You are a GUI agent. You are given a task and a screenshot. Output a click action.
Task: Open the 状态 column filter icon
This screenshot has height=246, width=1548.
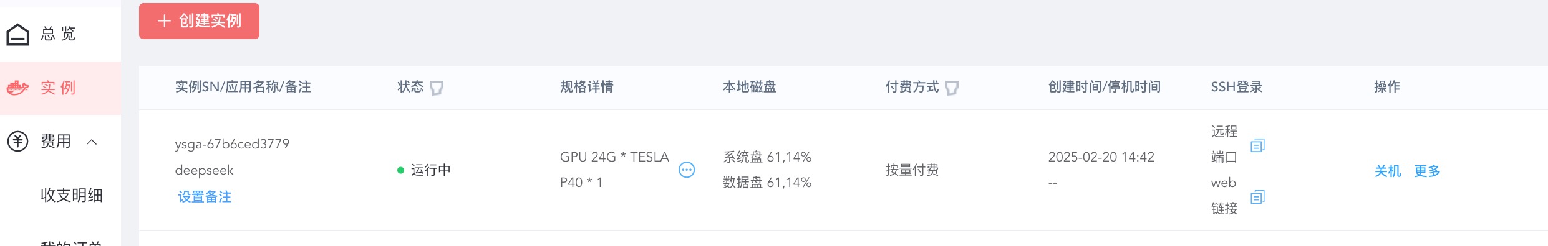coord(437,88)
